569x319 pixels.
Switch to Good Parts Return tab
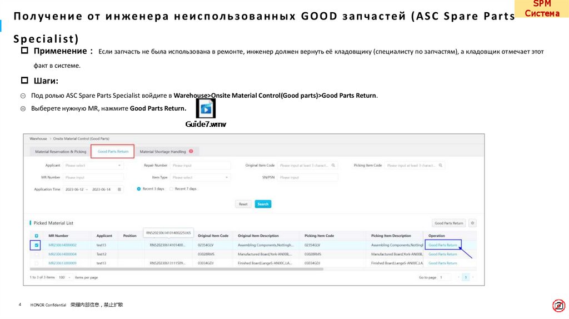113,151
